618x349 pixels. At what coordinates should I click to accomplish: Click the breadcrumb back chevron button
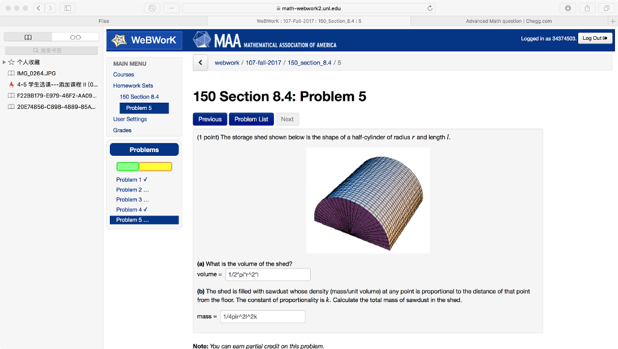[200, 62]
